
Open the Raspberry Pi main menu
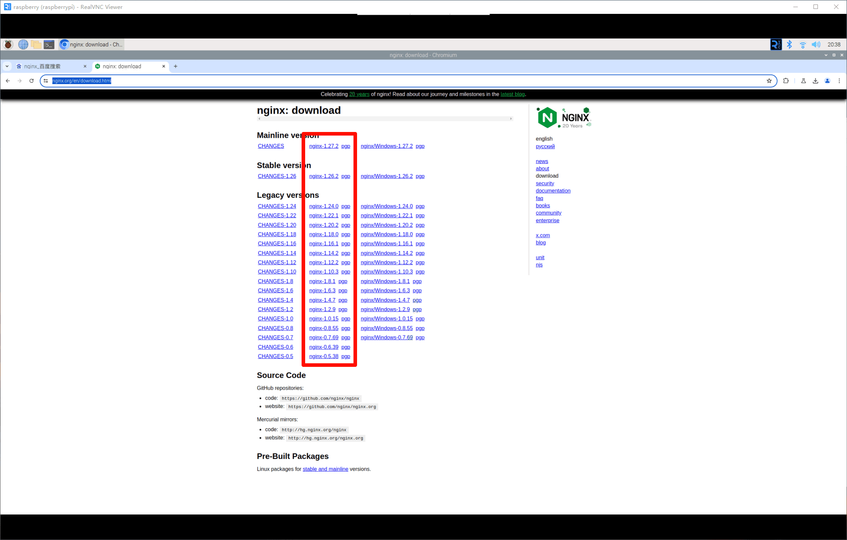pyautogui.click(x=8, y=44)
